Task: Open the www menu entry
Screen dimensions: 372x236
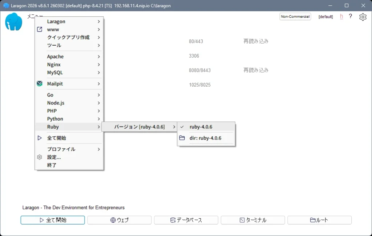Action: (x=69, y=30)
